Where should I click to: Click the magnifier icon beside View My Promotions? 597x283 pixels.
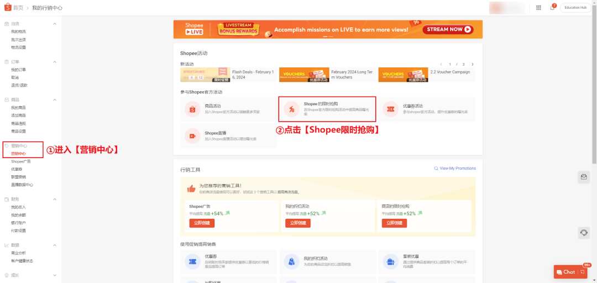click(x=436, y=169)
